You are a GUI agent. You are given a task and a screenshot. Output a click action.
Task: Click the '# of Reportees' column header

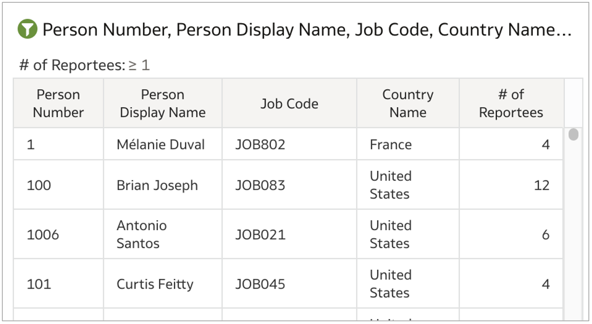pyautogui.click(x=511, y=104)
